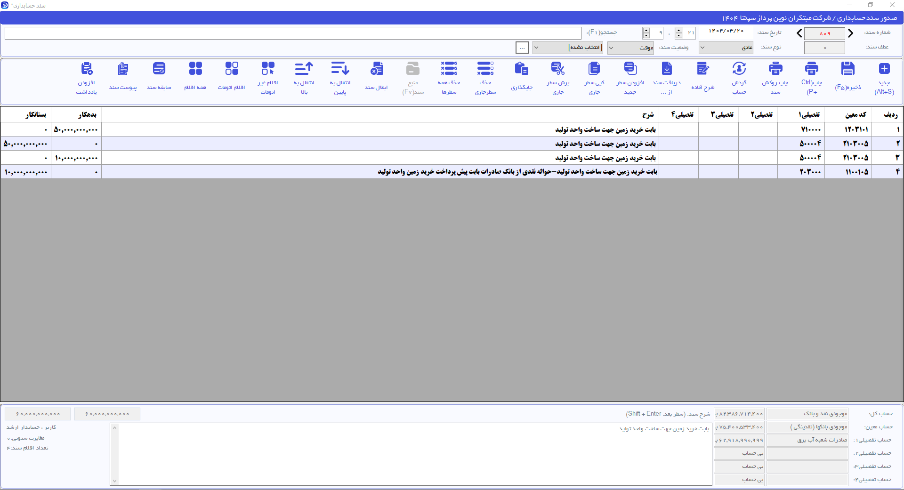
Task: Click the تفصیلی۱ column header
Action: pyautogui.click(x=801, y=114)
